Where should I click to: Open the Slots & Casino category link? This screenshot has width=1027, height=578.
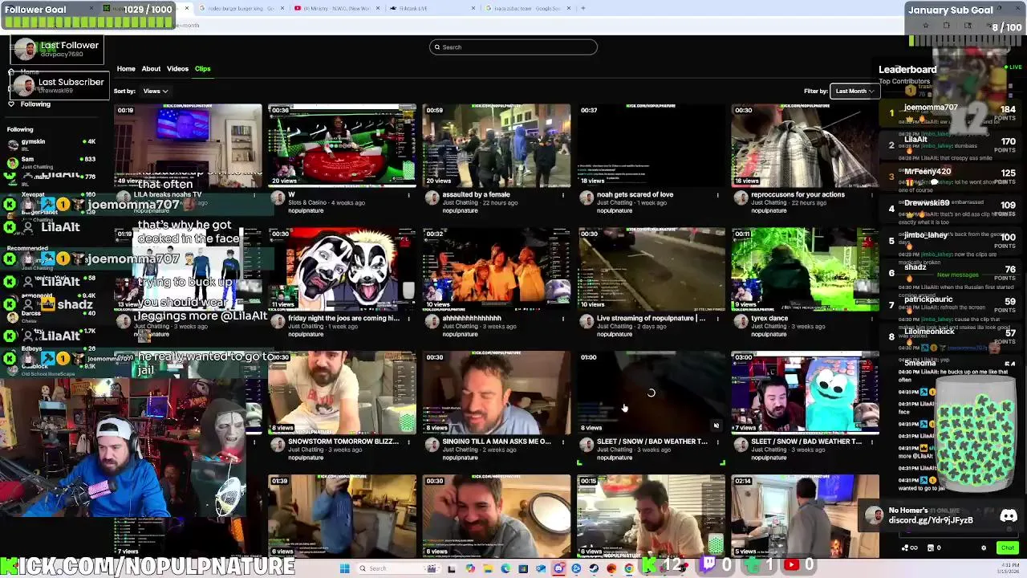(307, 202)
